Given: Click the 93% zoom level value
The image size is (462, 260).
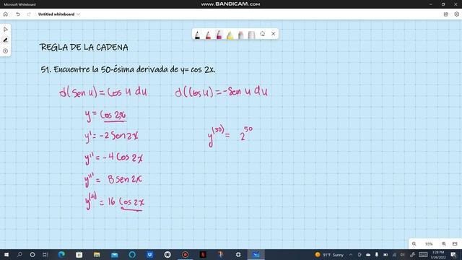Looking at the screenshot, I should 429,244.
